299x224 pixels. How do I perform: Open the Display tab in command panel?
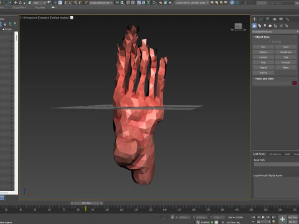tap(281, 19)
